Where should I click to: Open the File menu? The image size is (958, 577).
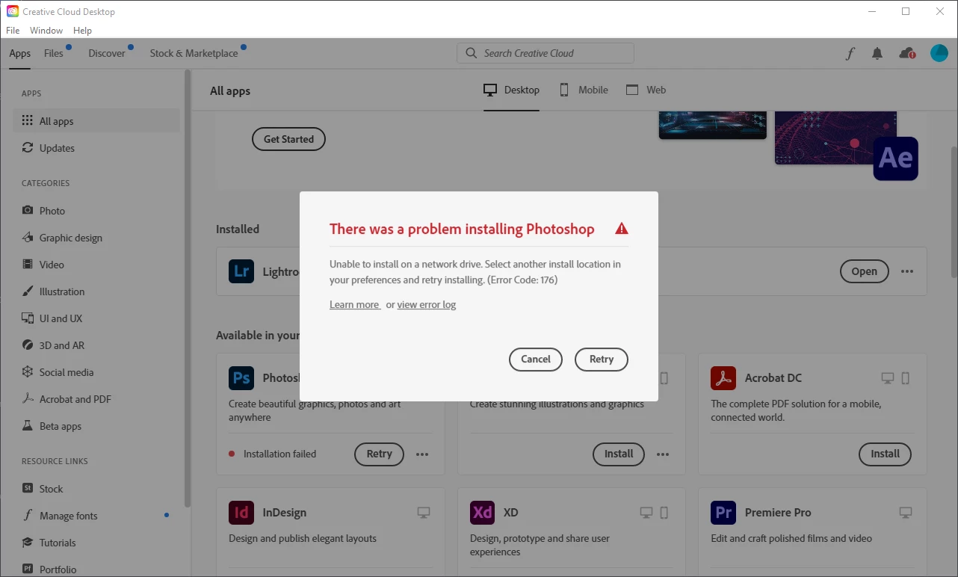tap(13, 31)
